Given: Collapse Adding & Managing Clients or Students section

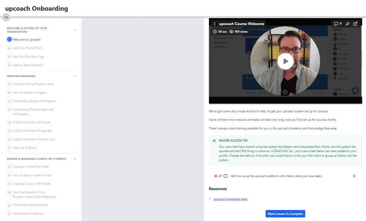Looking at the screenshot, I should pos(75,159).
